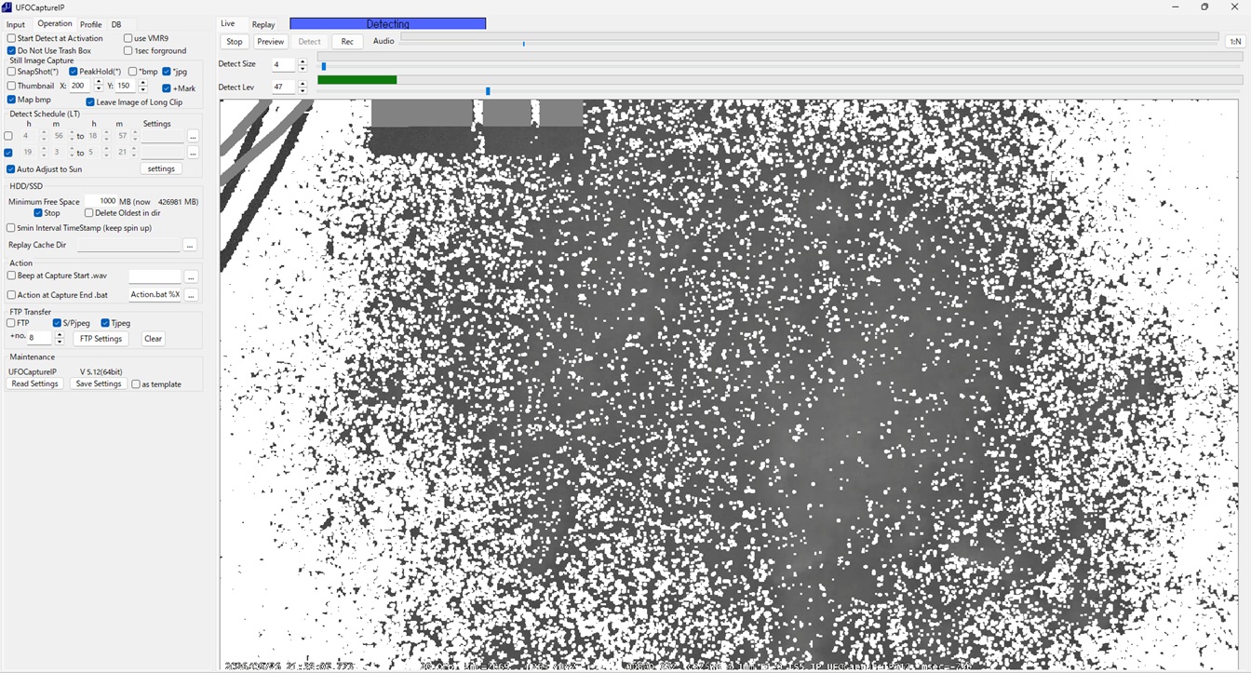The image size is (1251, 673).
Task: Select the Operation tab
Action: coord(54,24)
